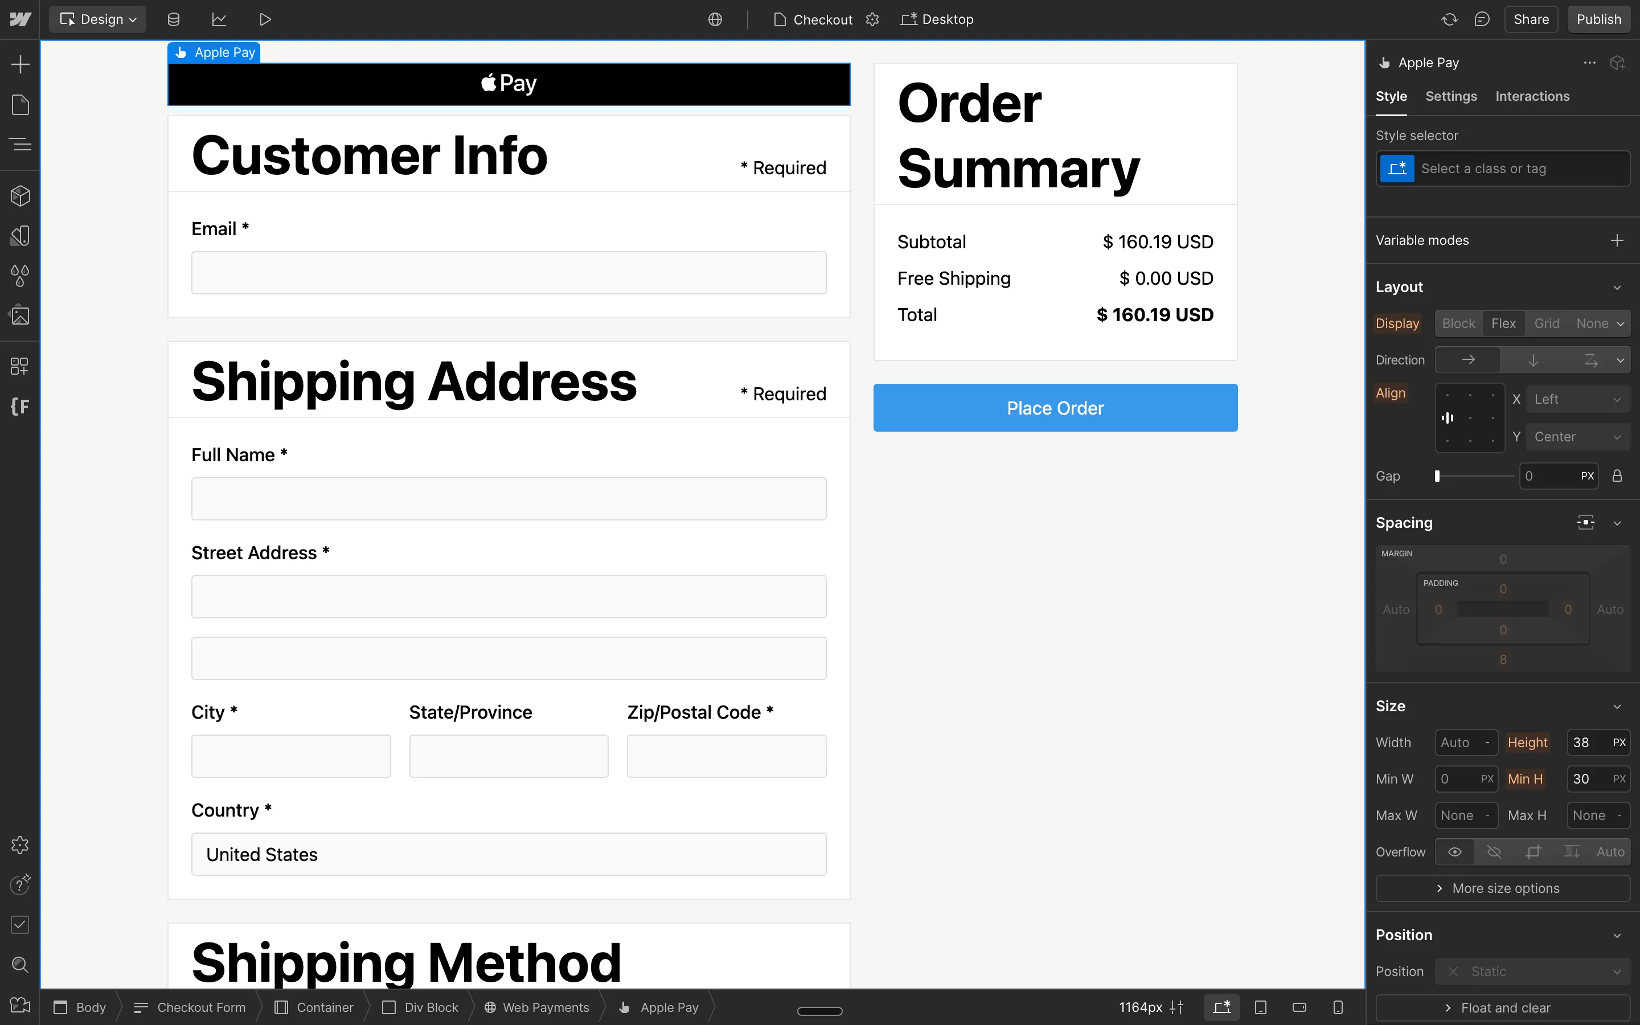Open the Audit checkbox panel
Image resolution: width=1640 pixels, height=1025 pixels.
20,925
